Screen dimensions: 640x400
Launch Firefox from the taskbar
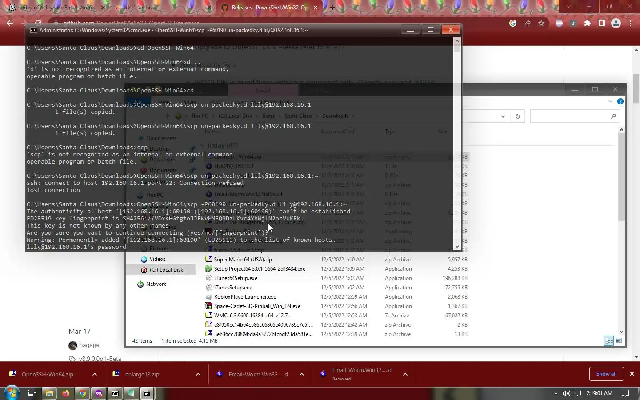(x=66, y=393)
